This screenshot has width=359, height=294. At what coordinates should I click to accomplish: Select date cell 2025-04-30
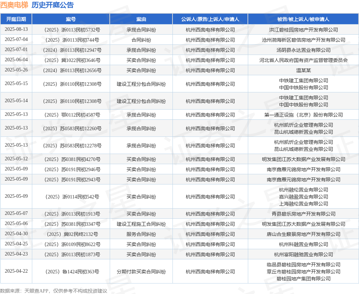(16, 233)
